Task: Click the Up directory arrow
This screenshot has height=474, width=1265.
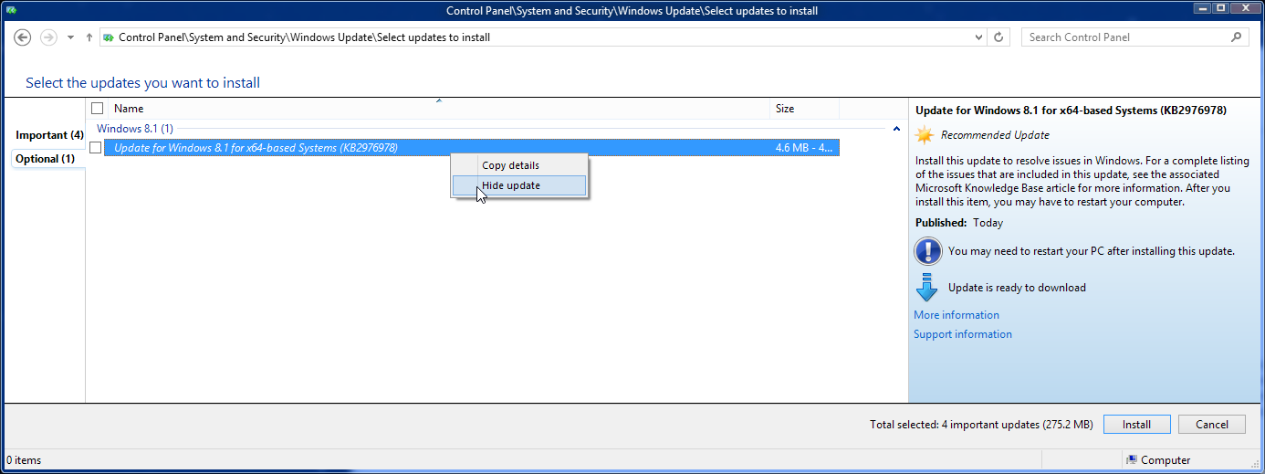Action: point(89,37)
